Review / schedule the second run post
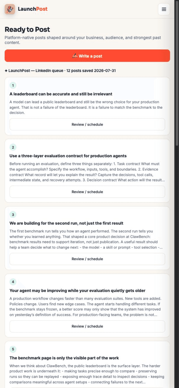Image resolution: width=179 pixels, height=388 pixels. 87,259
